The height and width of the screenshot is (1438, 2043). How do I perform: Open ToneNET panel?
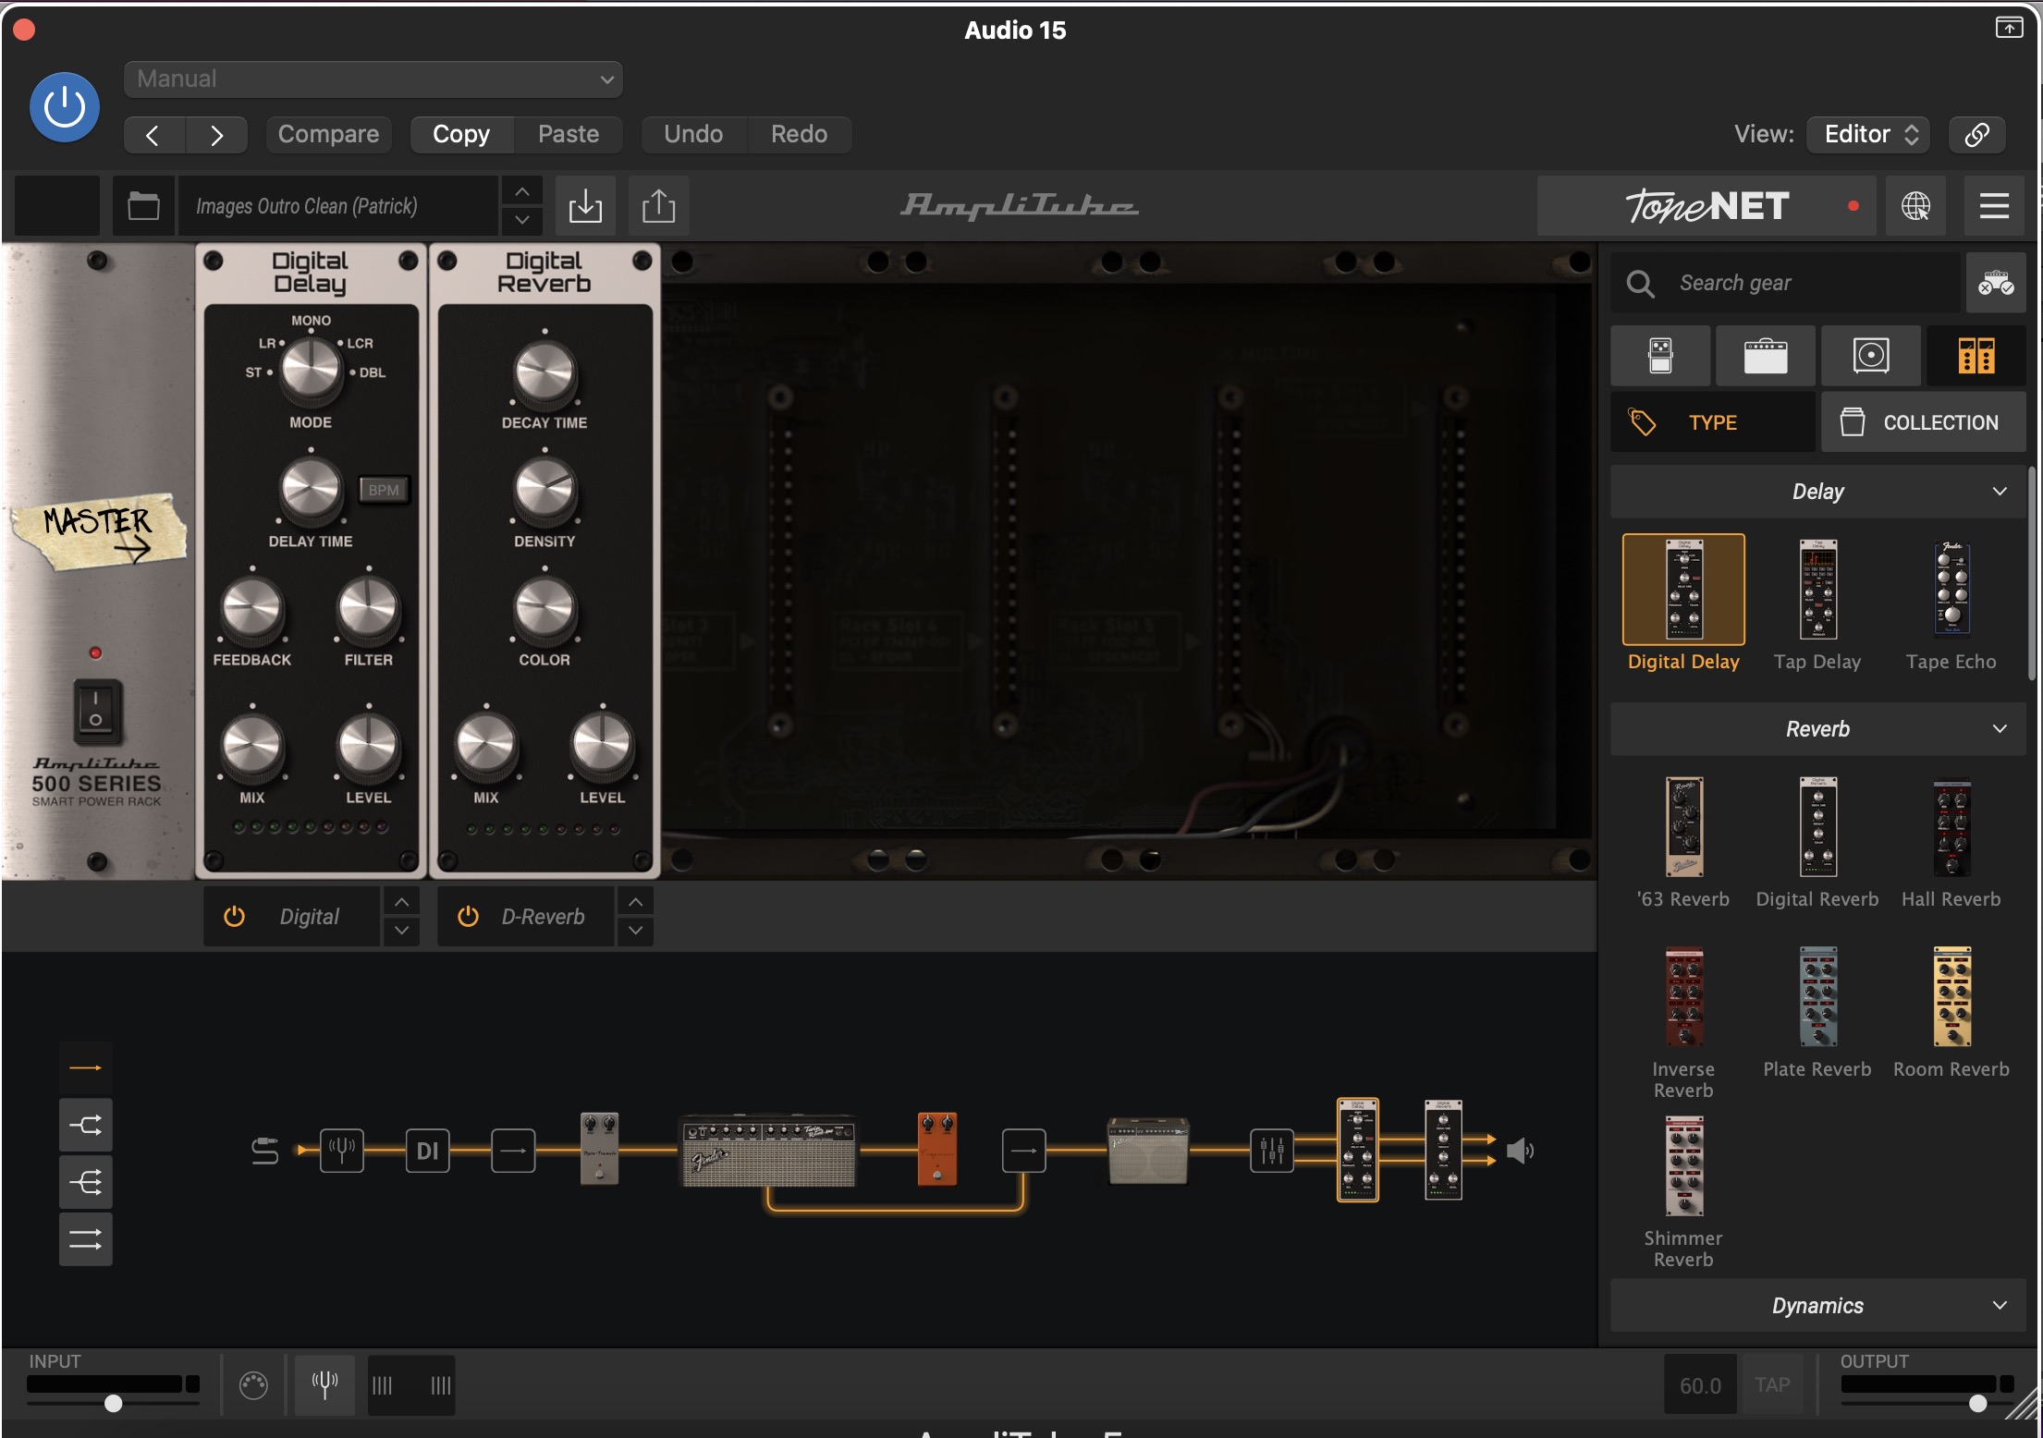click(x=1707, y=205)
